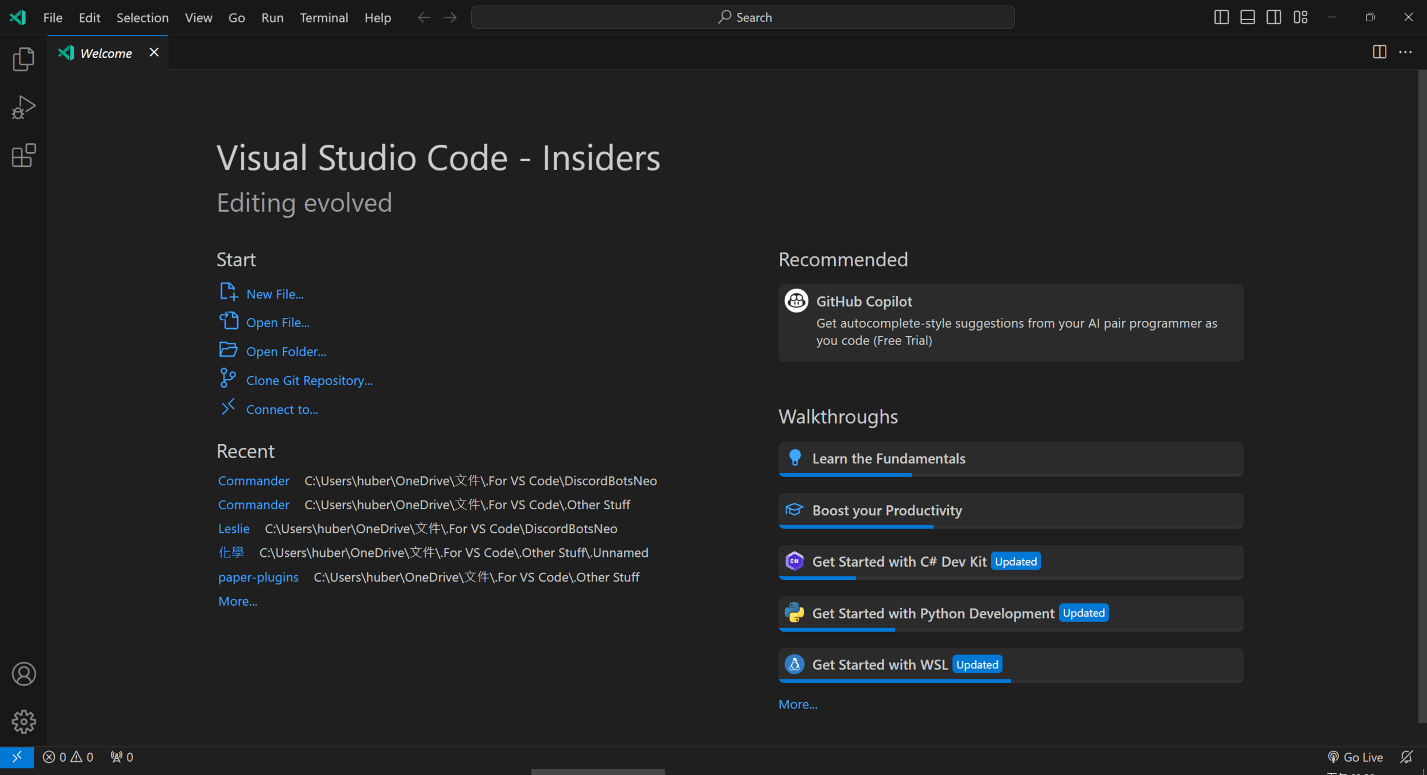Screen dimensions: 1427x775
Task: Open the Customize Layout menu icon
Action: [x=1301, y=17]
